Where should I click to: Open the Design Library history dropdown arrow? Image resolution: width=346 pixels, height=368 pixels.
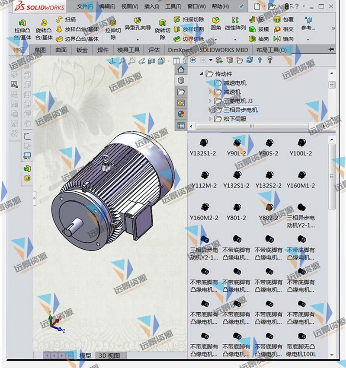click(x=211, y=60)
